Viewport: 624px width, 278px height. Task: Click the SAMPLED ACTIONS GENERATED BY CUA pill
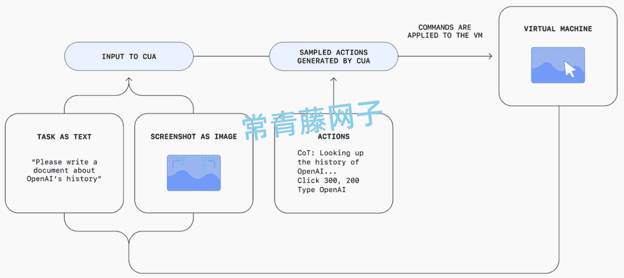[x=333, y=57]
